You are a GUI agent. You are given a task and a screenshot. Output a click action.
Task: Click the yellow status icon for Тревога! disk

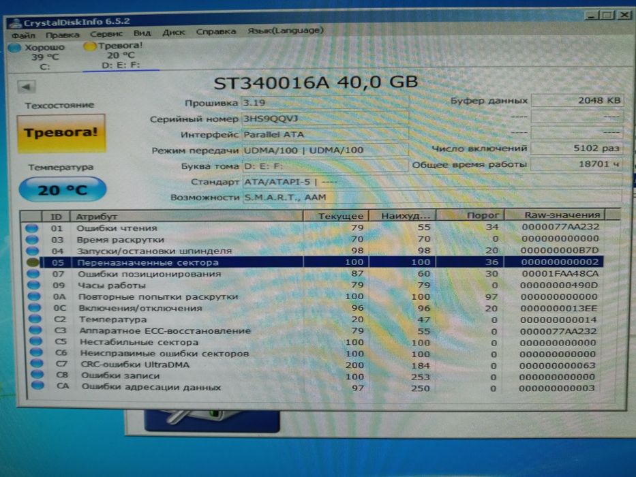coord(89,46)
